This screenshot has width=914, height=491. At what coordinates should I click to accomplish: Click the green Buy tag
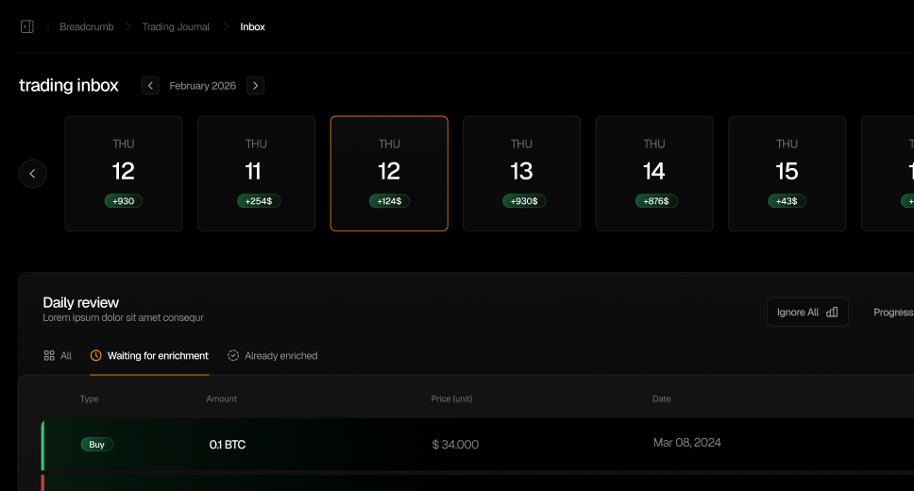point(96,444)
